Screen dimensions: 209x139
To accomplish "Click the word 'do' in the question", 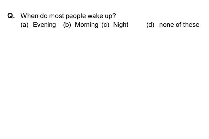I will pos(44,16).
